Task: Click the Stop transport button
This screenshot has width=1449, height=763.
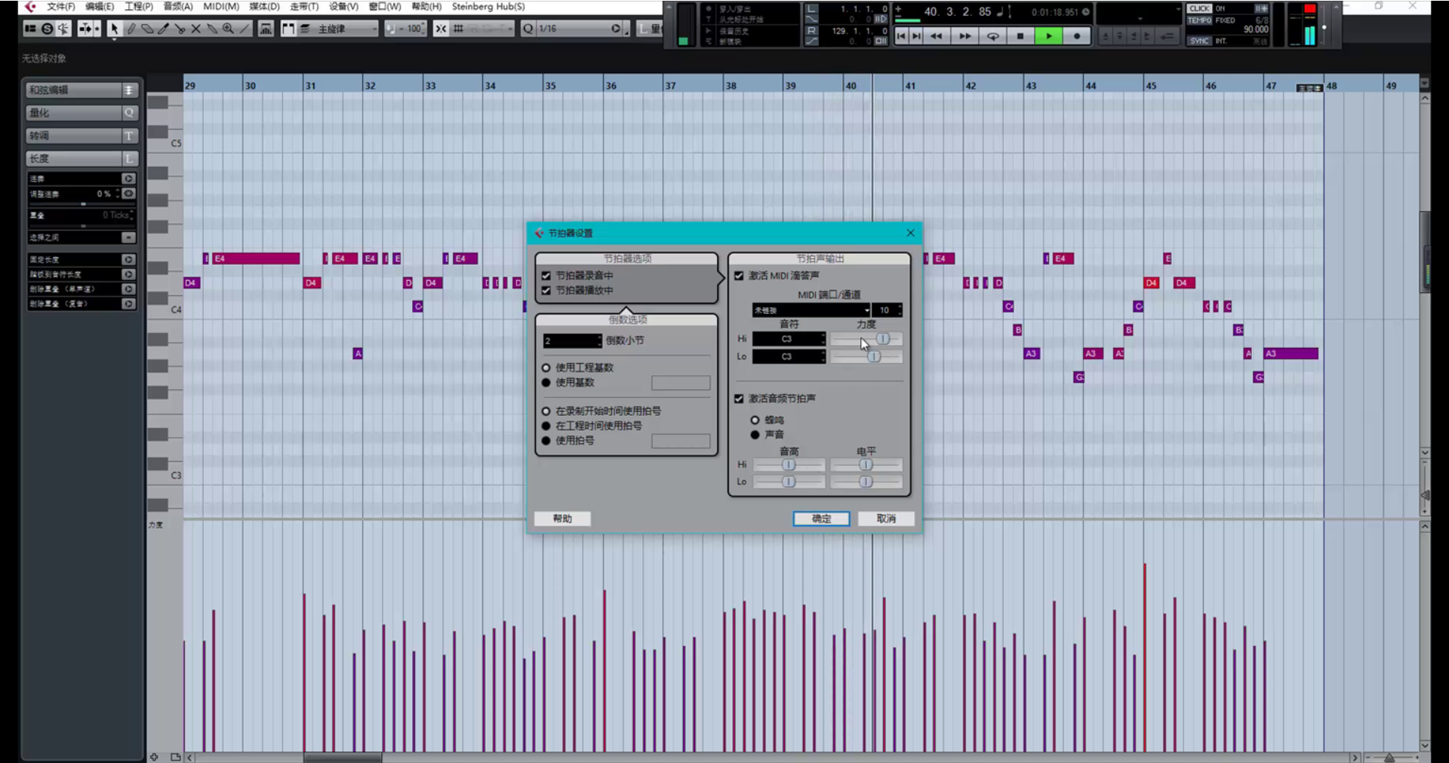Action: 1020,35
